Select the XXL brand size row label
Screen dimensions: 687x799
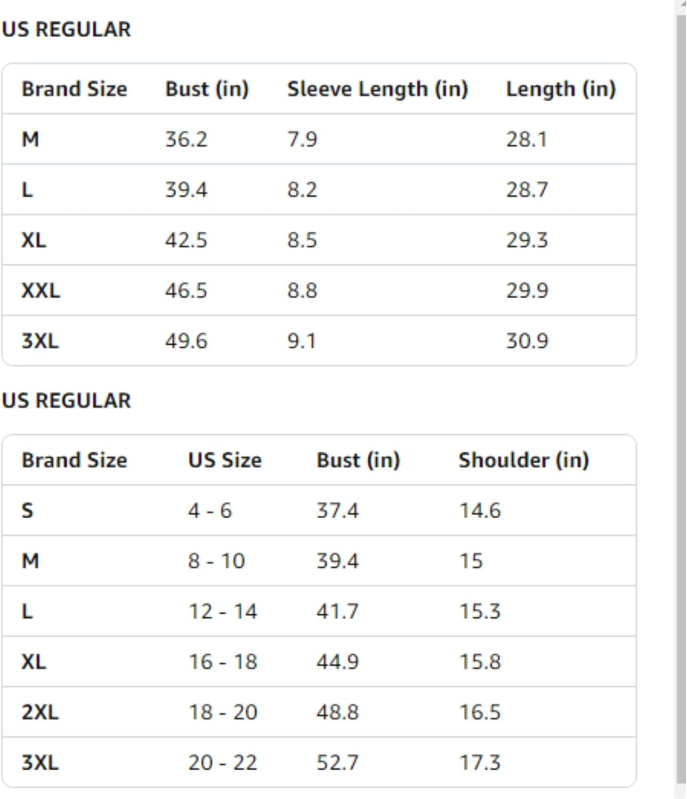click(x=41, y=291)
